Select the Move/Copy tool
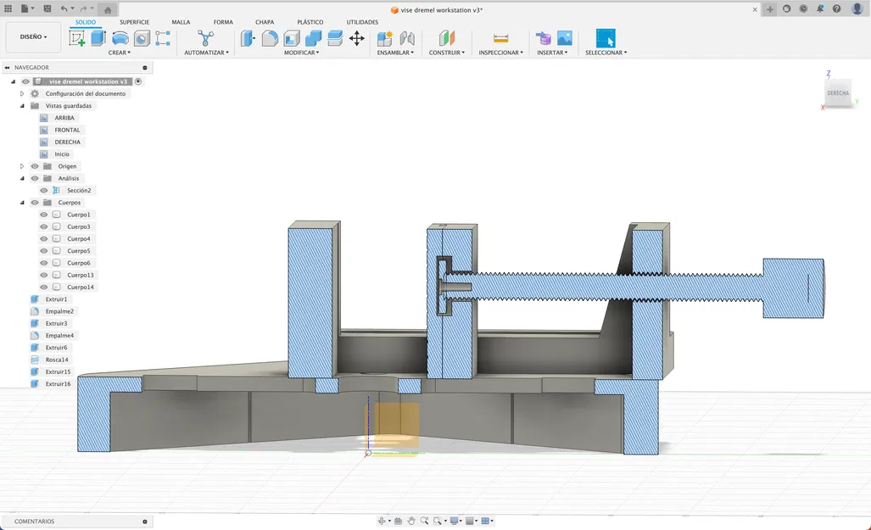Screen dimensions: 871x530 [357, 37]
